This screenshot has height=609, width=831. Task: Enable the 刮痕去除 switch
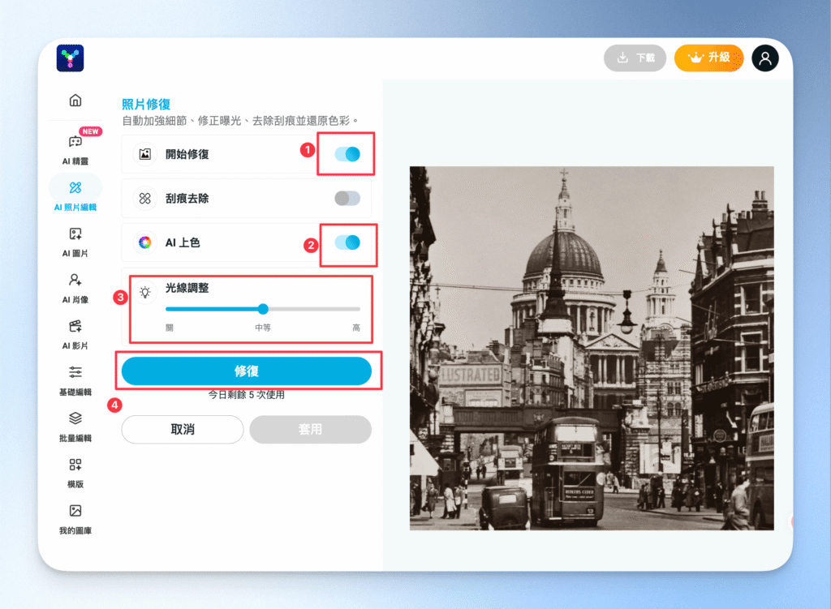coord(347,199)
